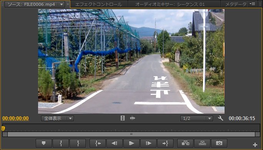Image resolution: width=263 pixels, height=150 pixels.
Task: Select the ソース: FILE0006.mp4 tab
Action: (x=32, y=4)
